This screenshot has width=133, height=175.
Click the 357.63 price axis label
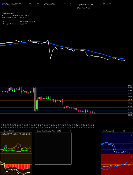pos(130,90)
